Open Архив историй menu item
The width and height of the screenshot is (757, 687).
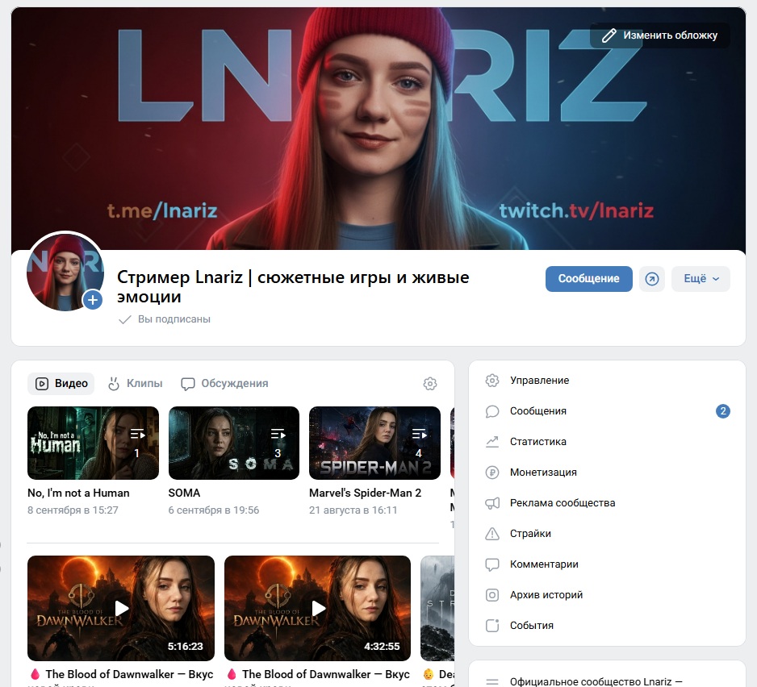608,595
